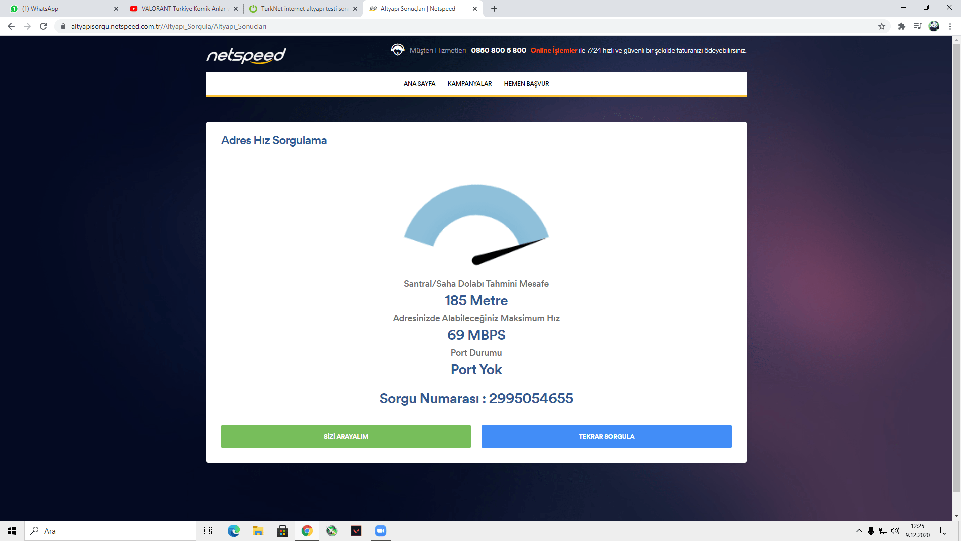The image size is (961, 541).
Task: Bookmark this page with star icon
Action: (882, 26)
